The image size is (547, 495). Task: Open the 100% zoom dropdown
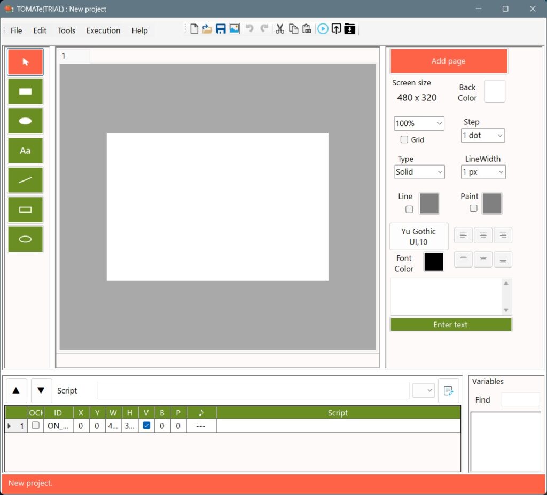[419, 123]
